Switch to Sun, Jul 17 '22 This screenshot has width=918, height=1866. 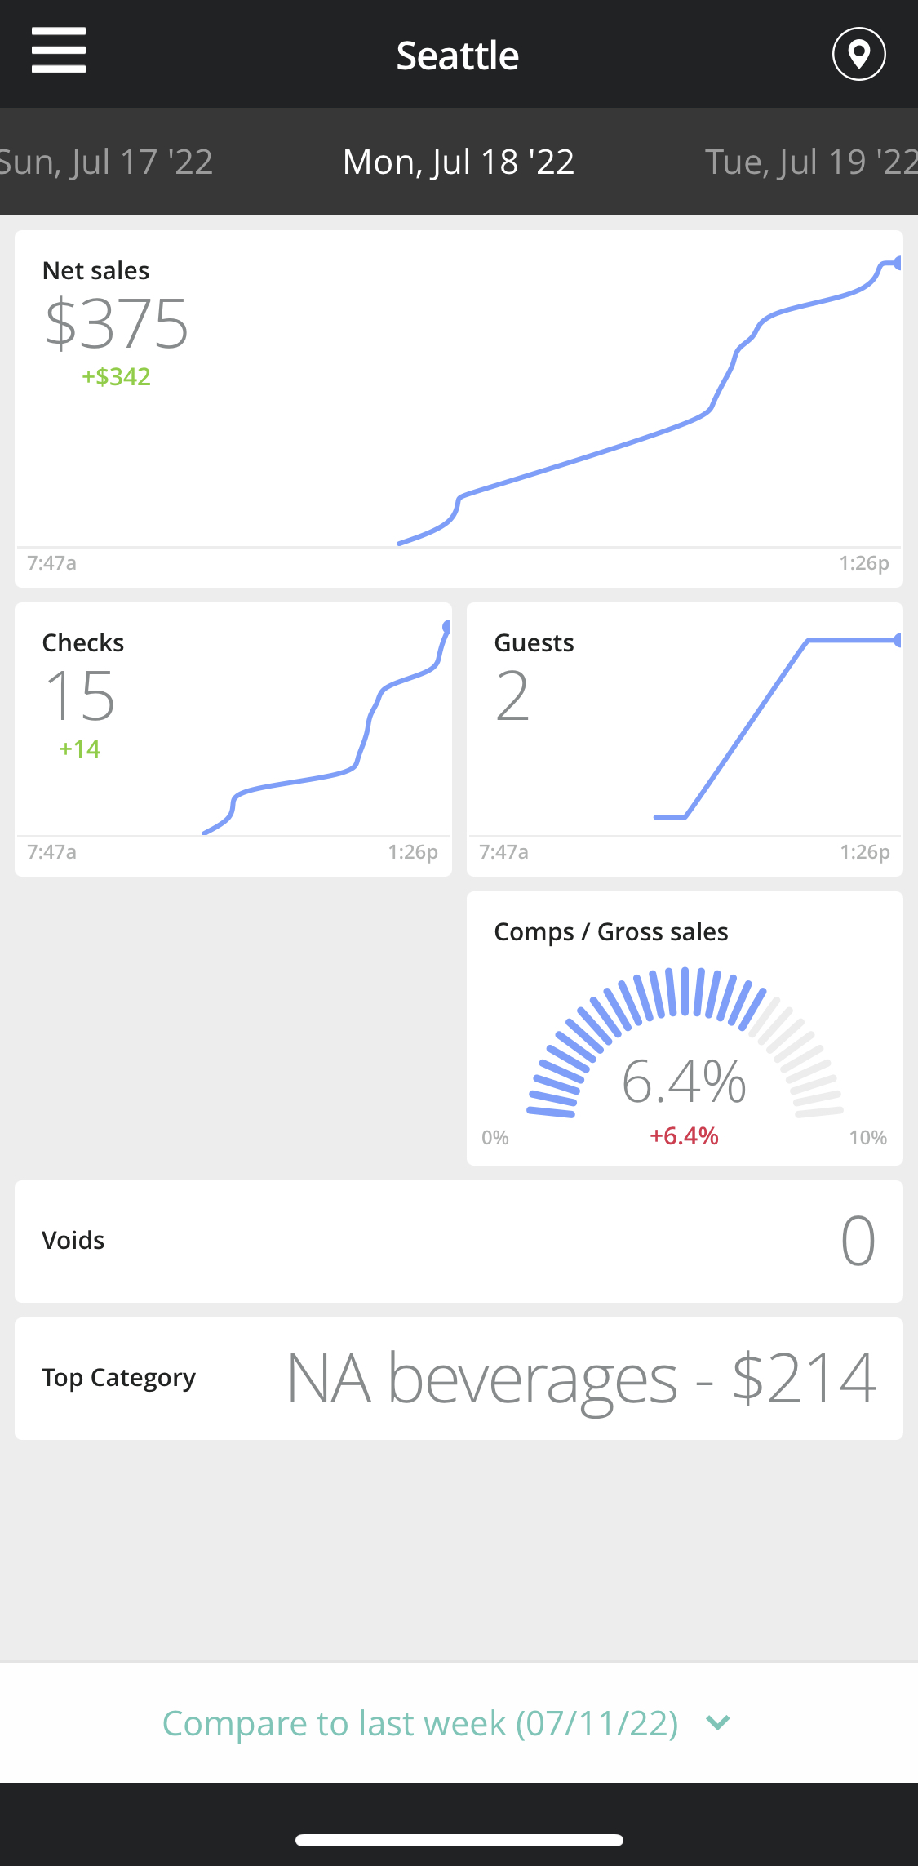coord(106,162)
